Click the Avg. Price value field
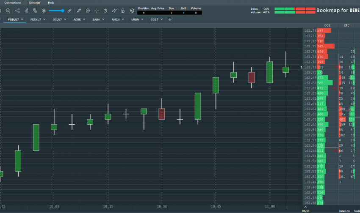360x213 pixels. tap(158, 13)
